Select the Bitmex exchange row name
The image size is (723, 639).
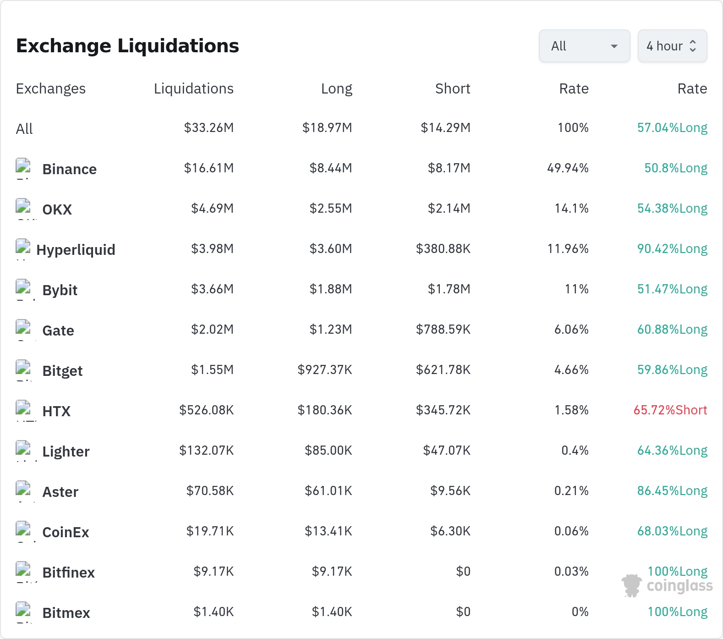pos(66,613)
